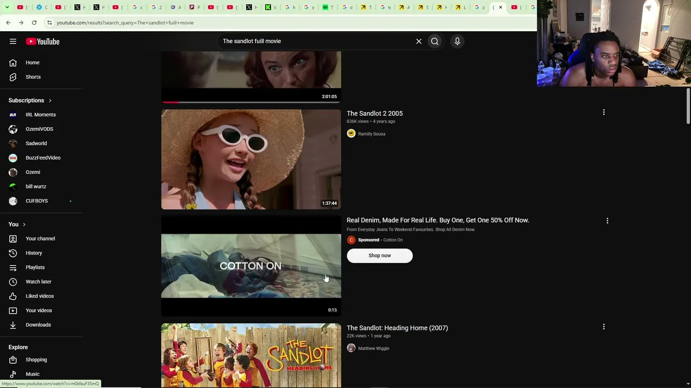Reload the YouTube results page
The height and width of the screenshot is (388, 691).
point(34,23)
